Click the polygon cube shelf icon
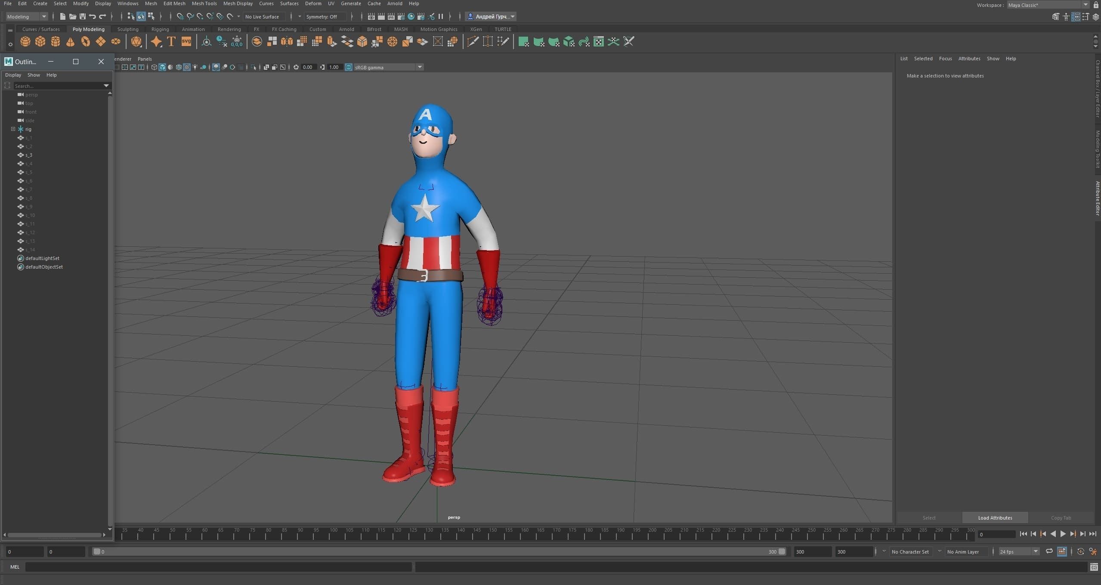This screenshot has width=1101, height=585. (x=40, y=41)
